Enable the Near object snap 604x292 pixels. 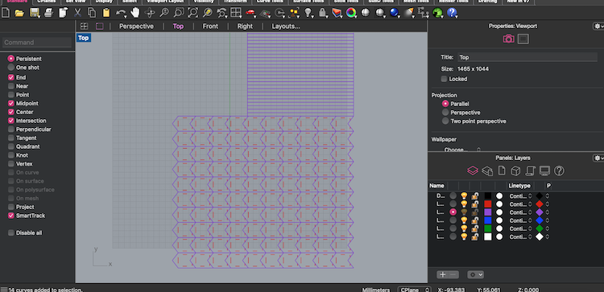(x=10, y=86)
